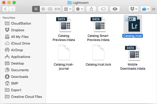This screenshot has width=157, height=104.
Task: Close the Finder window with red button
Action: (x=4, y=3)
